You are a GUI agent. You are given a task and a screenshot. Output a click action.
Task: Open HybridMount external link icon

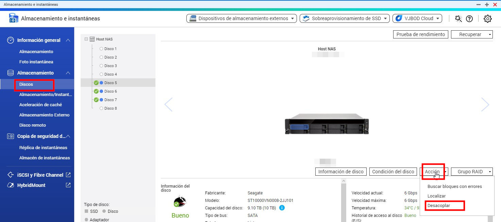tap(68, 185)
